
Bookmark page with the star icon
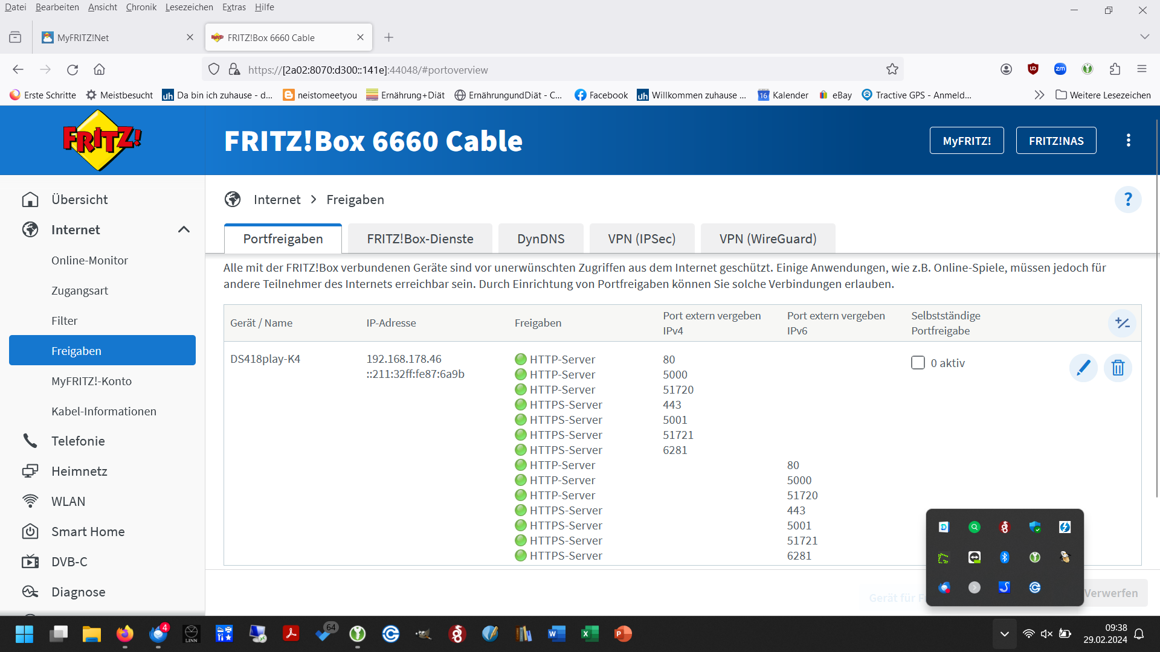click(x=892, y=69)
